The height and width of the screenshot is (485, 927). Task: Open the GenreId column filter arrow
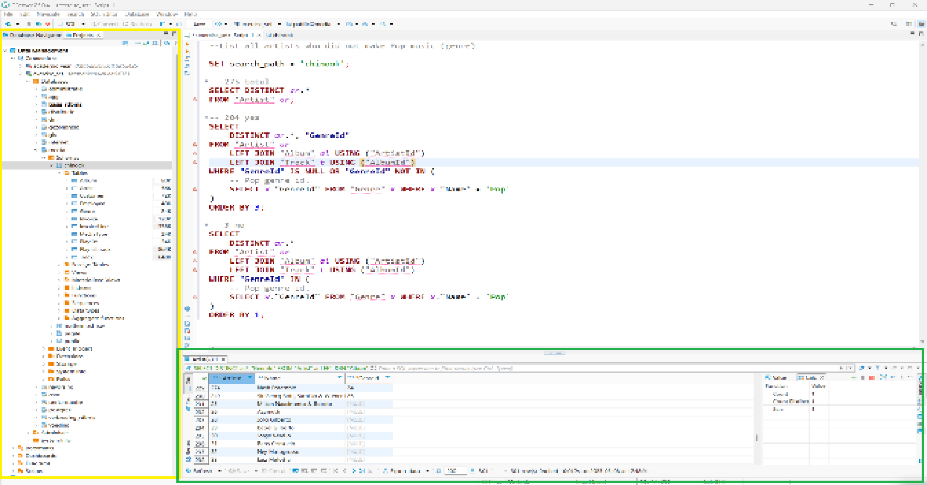[x=388, y=378]
